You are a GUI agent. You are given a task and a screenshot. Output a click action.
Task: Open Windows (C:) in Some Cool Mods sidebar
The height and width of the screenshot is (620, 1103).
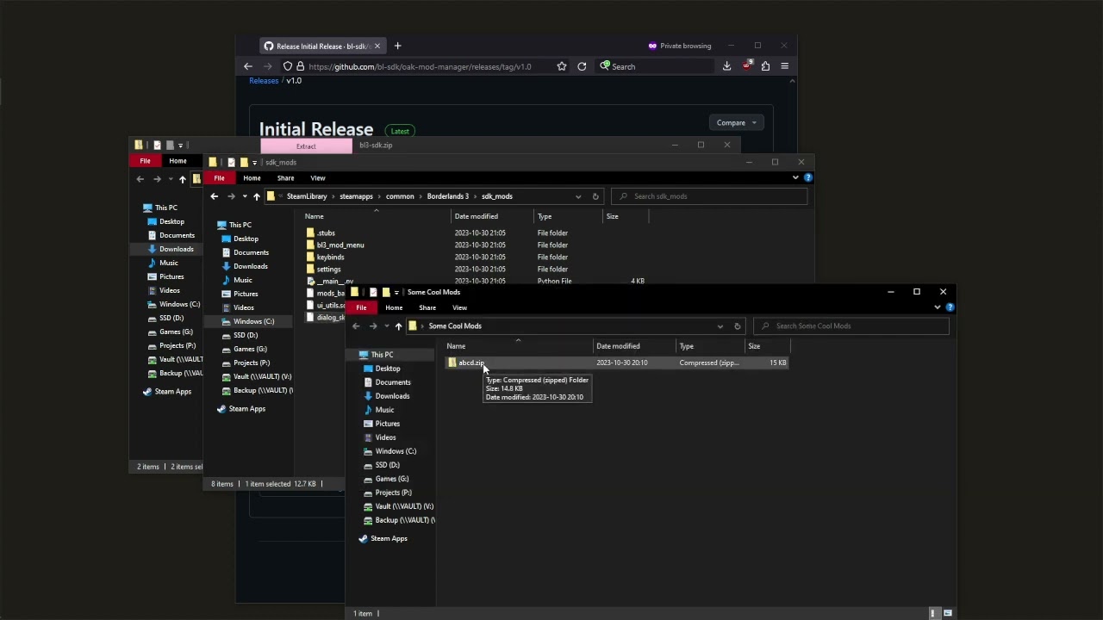396,451
